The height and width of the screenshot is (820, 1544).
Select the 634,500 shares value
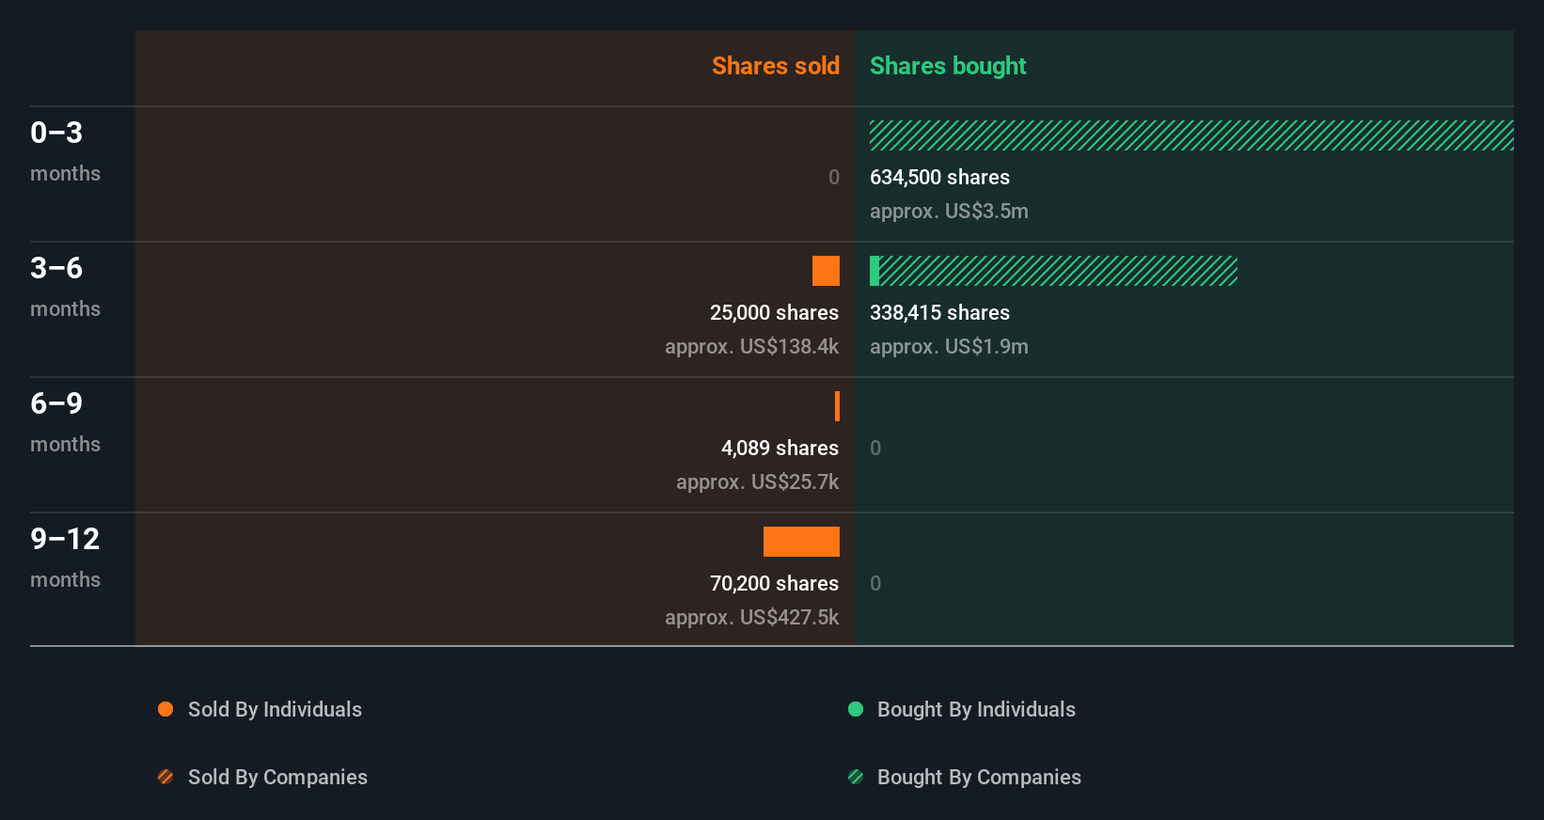pyautogui.click(x=939, y=178)
